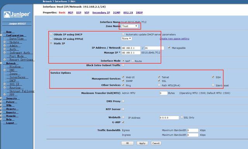Viewport: 248px width, 149px height.
Task: Open Zones under Network
Action: pos(14,74)
